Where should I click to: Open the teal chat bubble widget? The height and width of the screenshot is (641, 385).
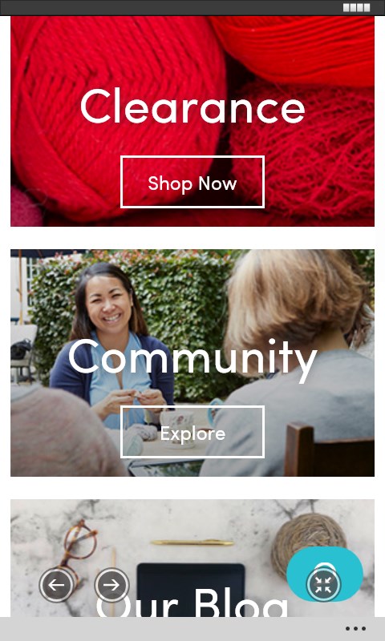(325, 574)
